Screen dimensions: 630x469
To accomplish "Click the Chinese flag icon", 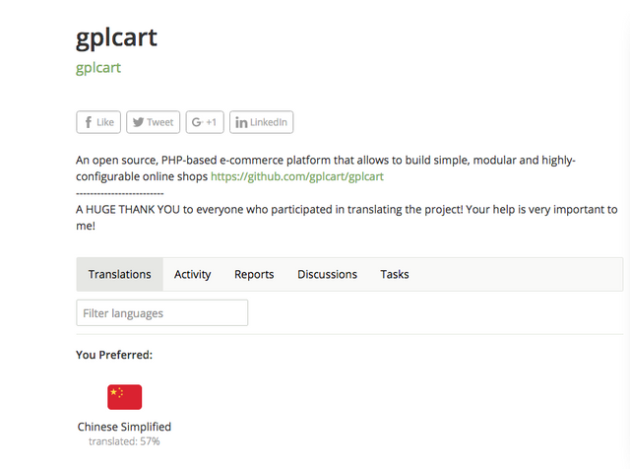I will (124, 397).
